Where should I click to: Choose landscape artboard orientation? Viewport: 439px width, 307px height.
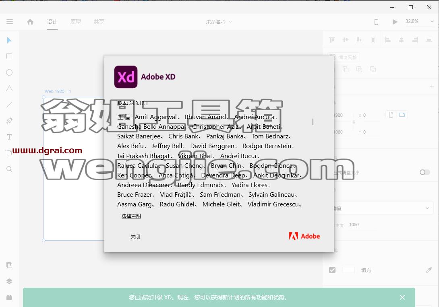click(x=402, y=115)
